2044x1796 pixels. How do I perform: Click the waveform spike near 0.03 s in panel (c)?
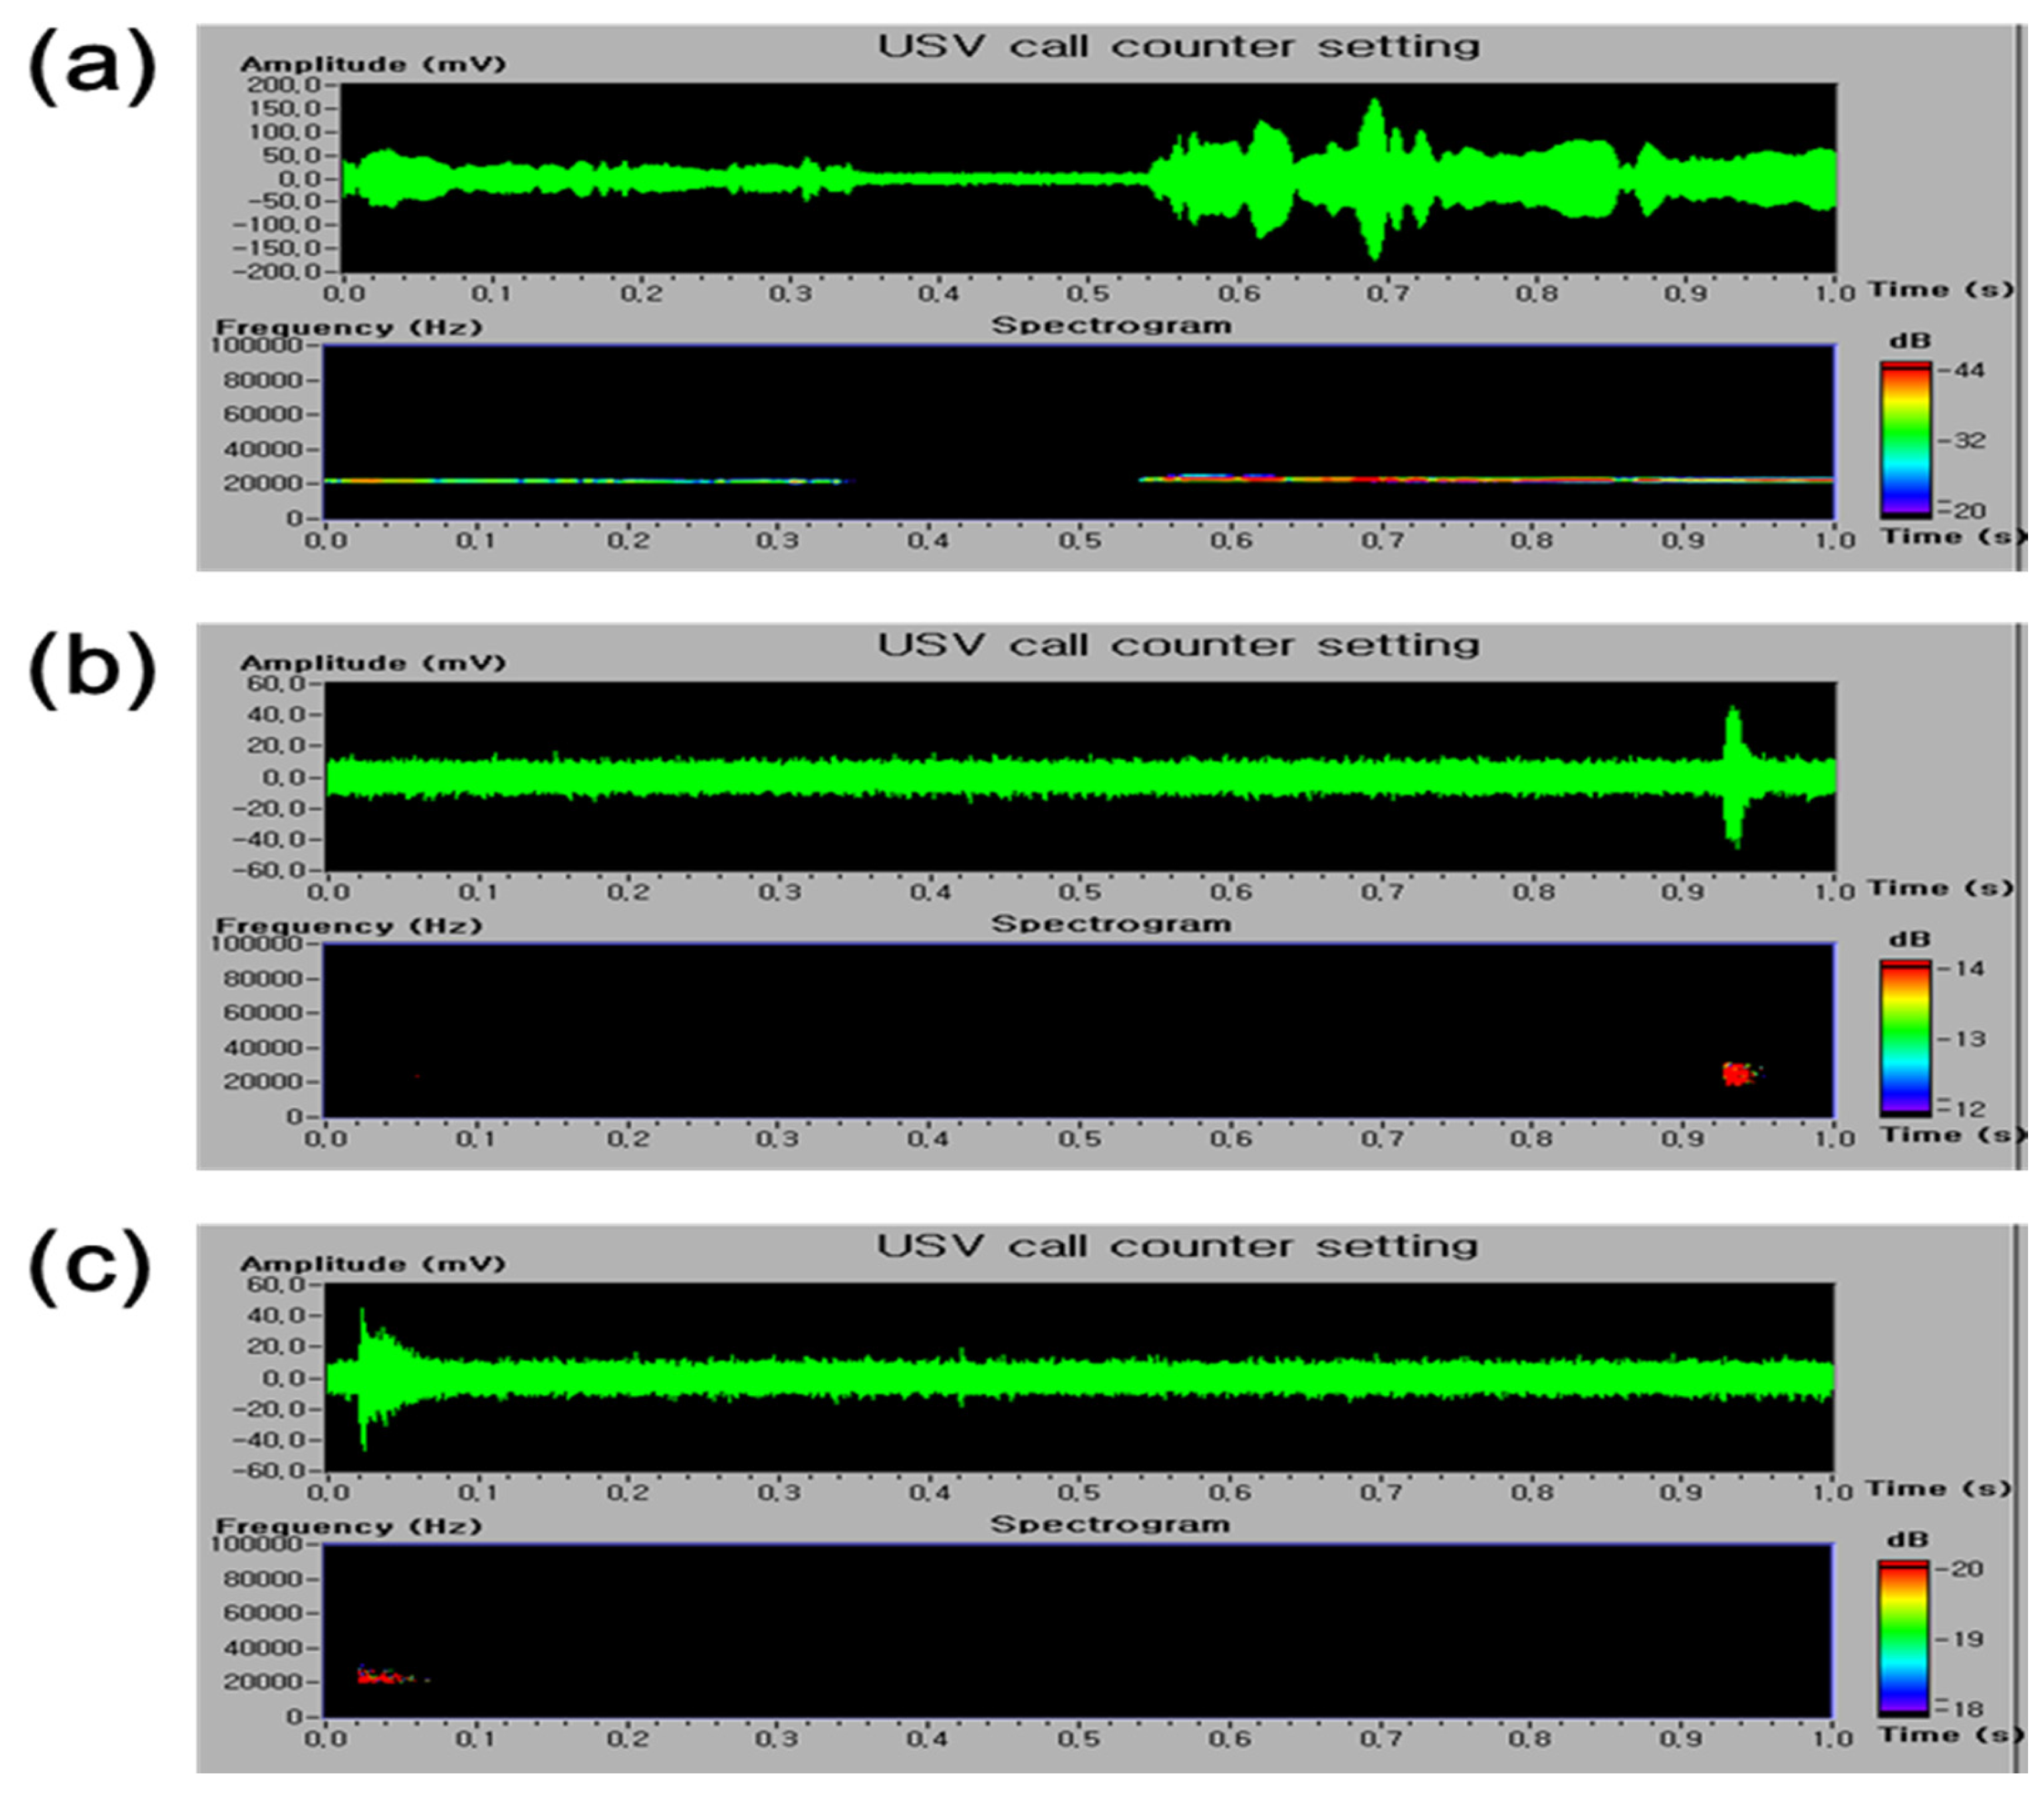[364, 1378]
